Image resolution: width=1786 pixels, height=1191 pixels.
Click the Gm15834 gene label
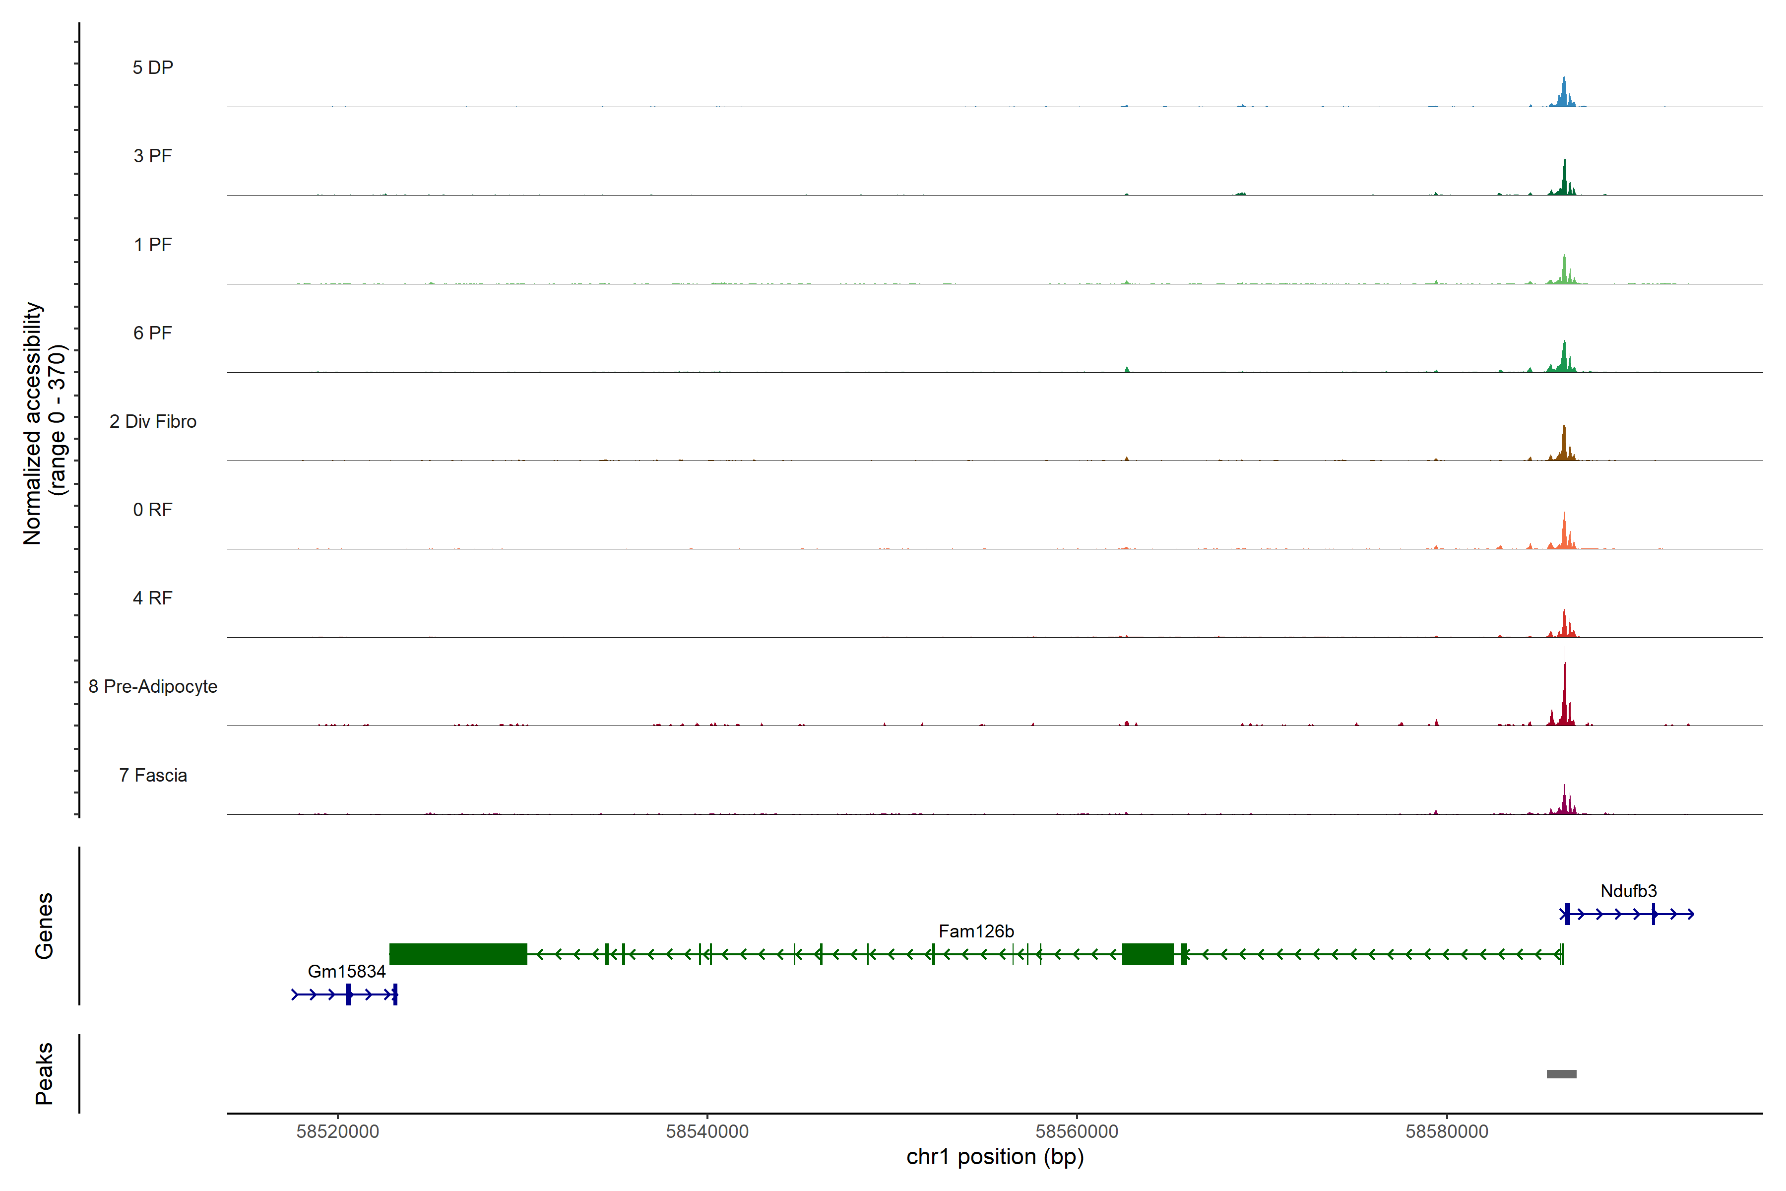pos(346,972)
